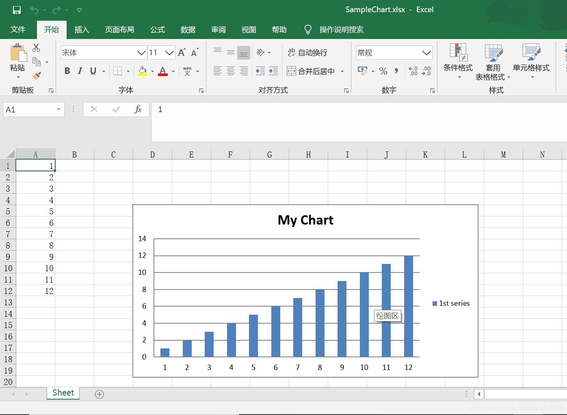This screenshot has height=415, width=567.
Task: Click the Borders icon
Action: 117,71
